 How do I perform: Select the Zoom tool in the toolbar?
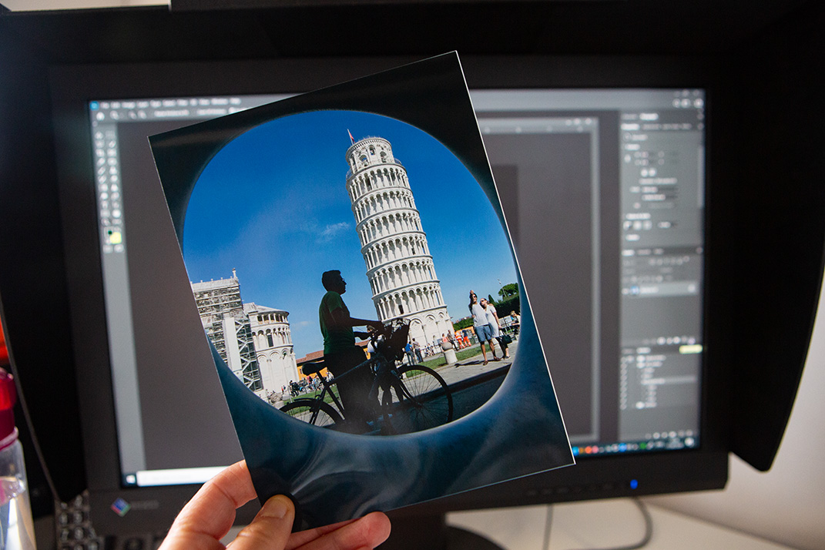[x=111, y=223]
